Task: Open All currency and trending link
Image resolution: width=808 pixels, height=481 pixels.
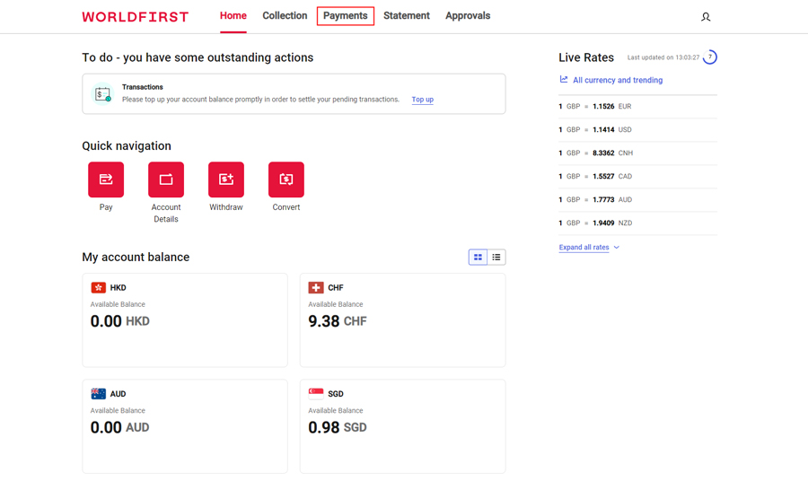Action: click(x=617, y=81)
